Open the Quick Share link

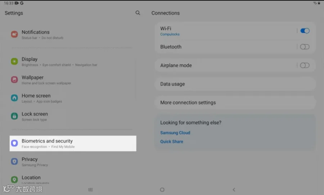coord(171,141)
